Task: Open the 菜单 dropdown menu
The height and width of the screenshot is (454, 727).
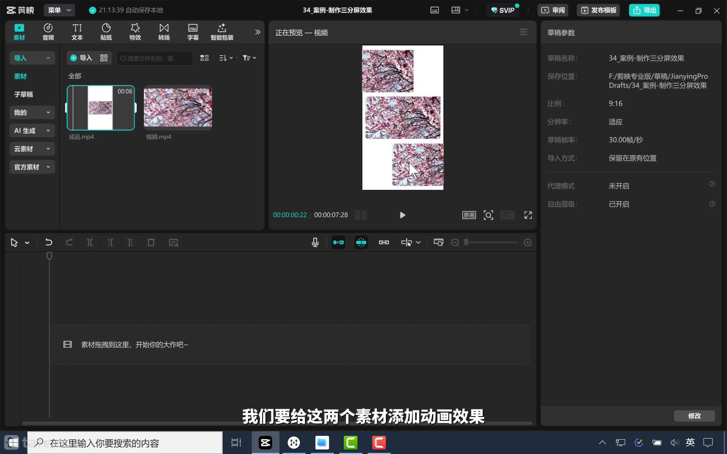Action: coord(59,10)
